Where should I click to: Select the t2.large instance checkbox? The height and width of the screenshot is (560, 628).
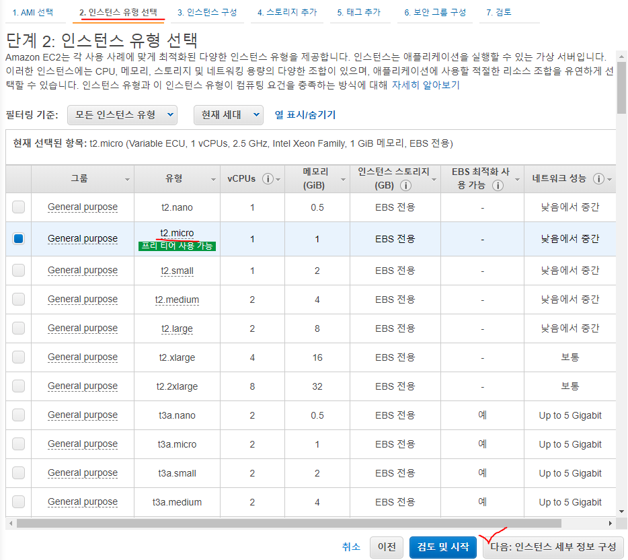point(18,328)
